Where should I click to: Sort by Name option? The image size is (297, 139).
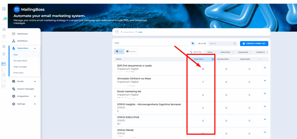[x=210, y=52]
